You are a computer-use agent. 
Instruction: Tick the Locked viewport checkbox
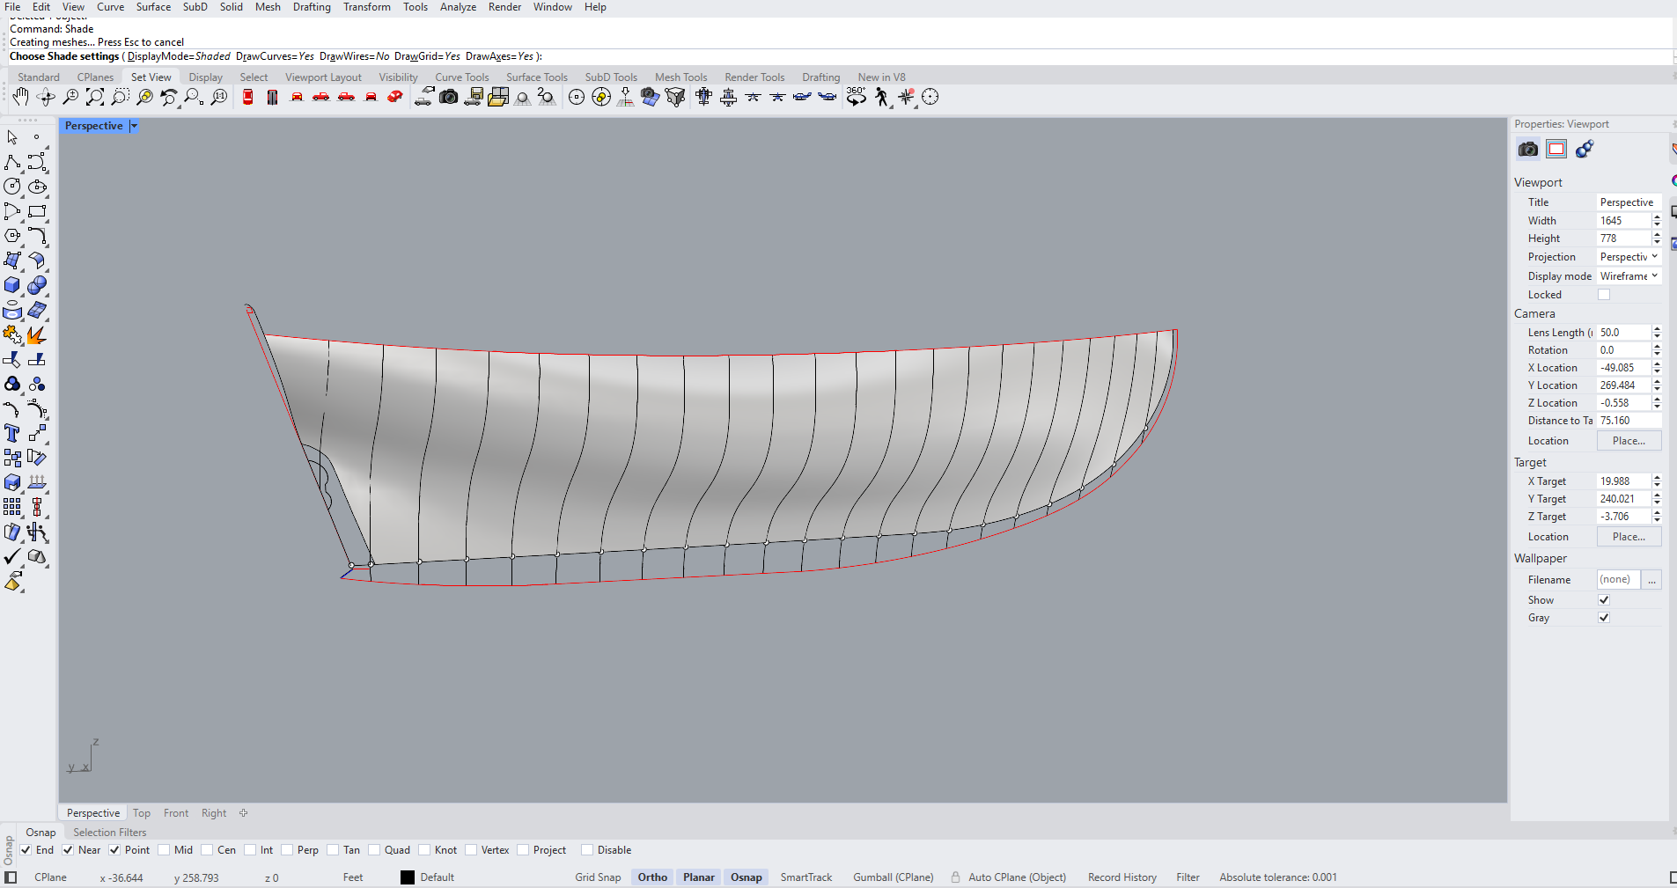click(x=1604, y=295)
